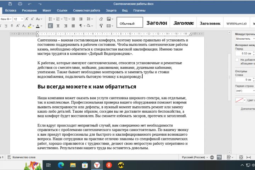This screenshot has width=255, height=170.
Task: Click the nonprinting characters pilcrow icon
Action: coord(81,26)
